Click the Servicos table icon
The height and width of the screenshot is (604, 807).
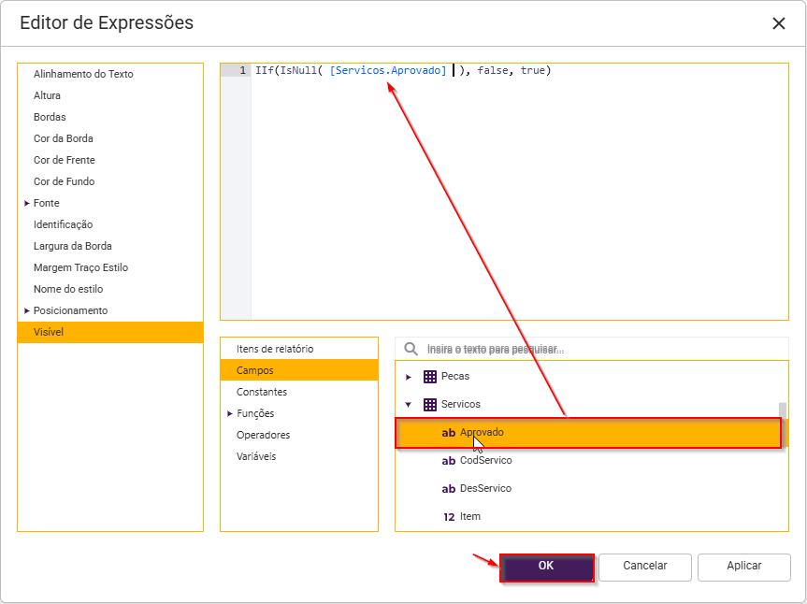430,405
